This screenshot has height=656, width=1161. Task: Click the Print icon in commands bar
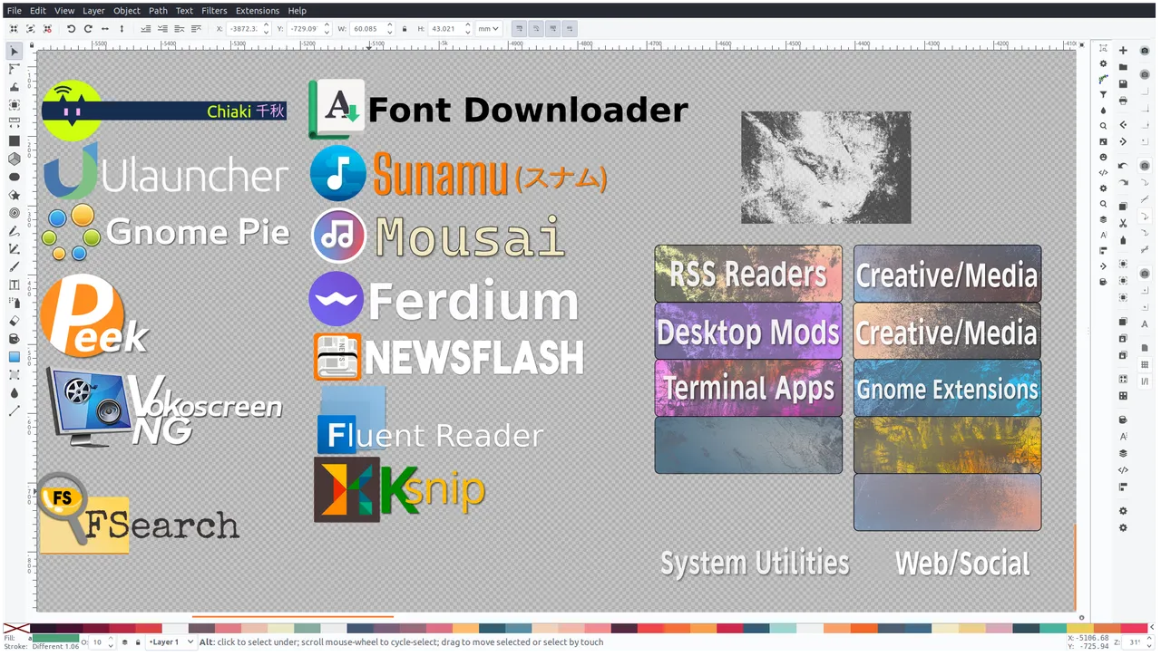click(x=1123, y=101)
